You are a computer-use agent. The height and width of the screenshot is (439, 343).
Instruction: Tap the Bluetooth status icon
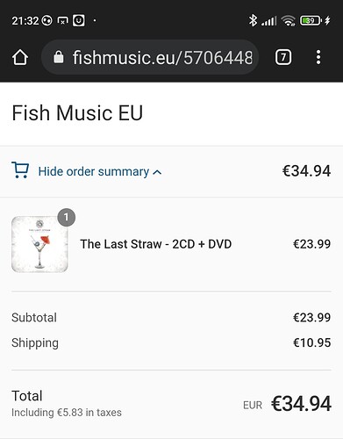point(253,20)
